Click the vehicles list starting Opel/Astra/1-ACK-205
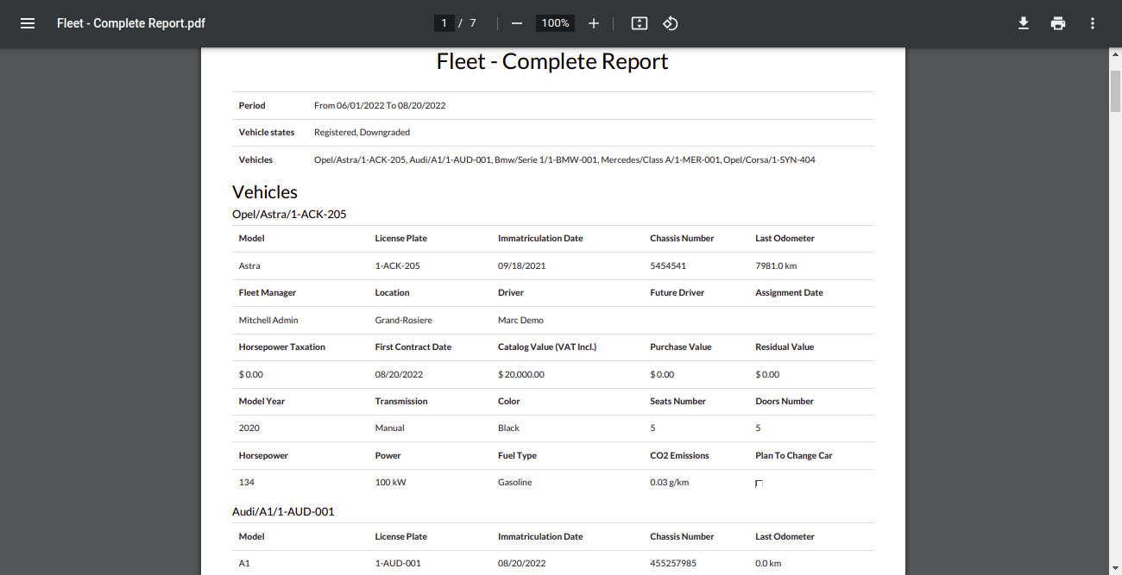Screen dimensions: 1122x575 (564, 159)
